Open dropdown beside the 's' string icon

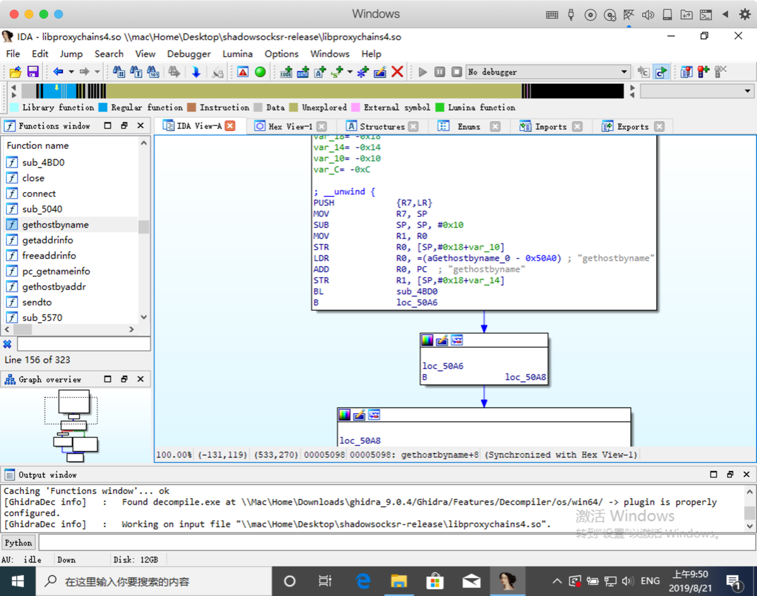click(349, 72)
